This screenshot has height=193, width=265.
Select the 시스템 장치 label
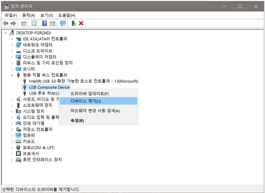click(x=33, y=111)
